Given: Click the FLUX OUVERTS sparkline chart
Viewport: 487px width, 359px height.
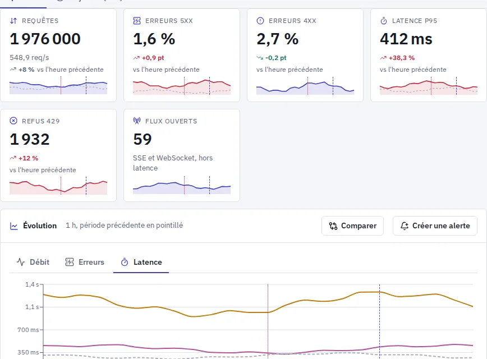Looking at the screenshot, I should [x=182, y=186].
